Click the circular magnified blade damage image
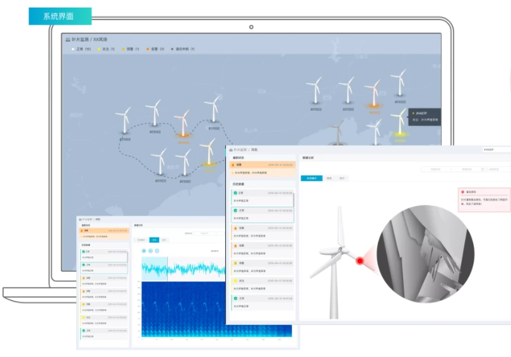The height and width of the screenshot is (357, 511). 425,254
